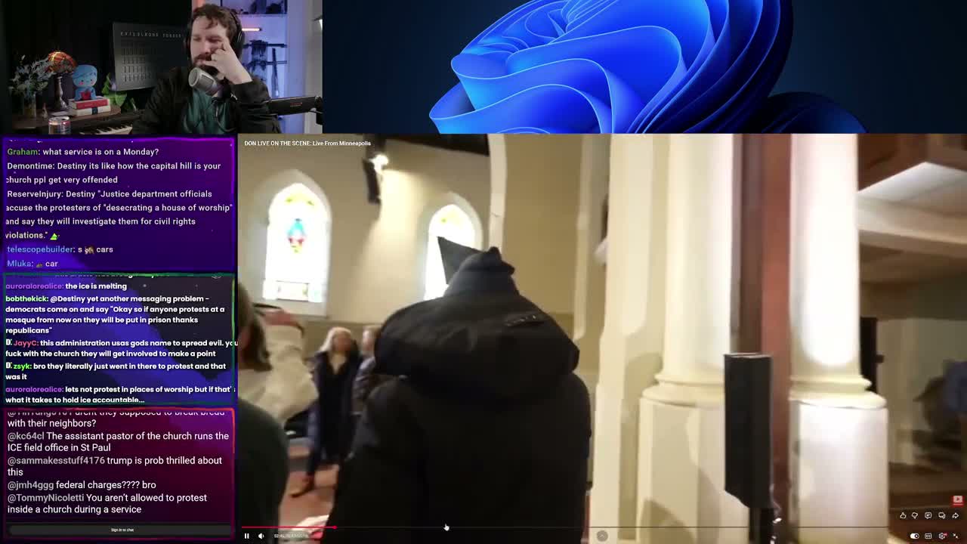Click bobthekick's username in middle chat

coord(26,298)
